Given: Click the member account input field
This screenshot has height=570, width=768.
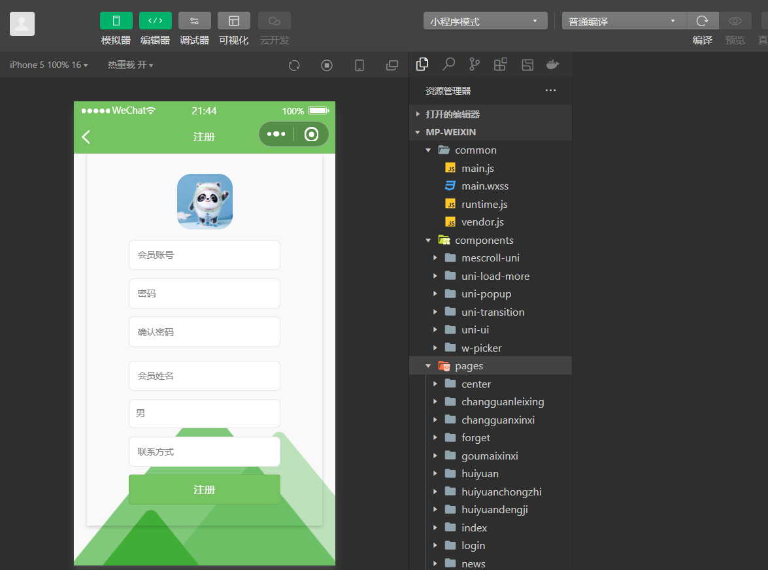Looking at the screenshot, I should point(205,255).
